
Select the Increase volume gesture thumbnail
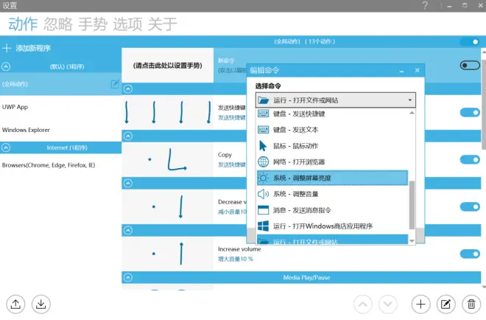tap(167, 254)
